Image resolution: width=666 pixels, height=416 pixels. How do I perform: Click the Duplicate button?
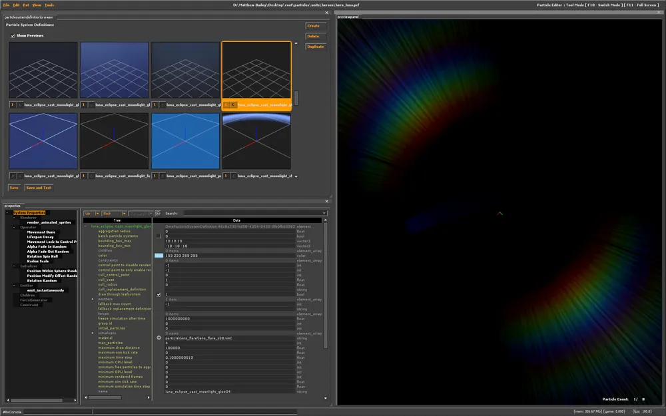[316, 47]
